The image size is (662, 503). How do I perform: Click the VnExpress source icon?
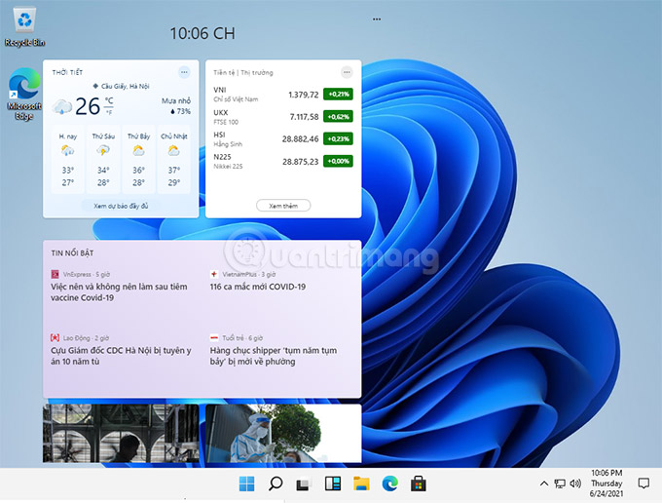pyautogui.click(x=55, y=274)
